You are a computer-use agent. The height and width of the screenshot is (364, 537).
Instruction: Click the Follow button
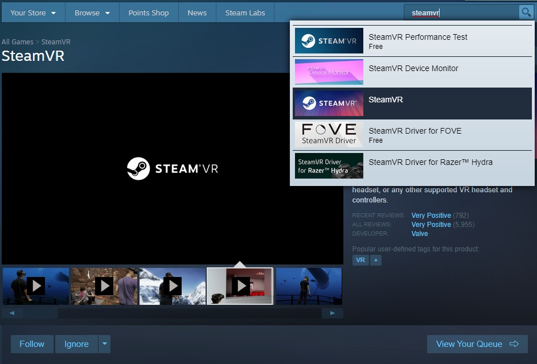(32, 344)
